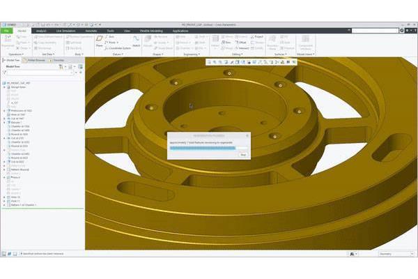Select Pattern 1 of Chamfer 1
The height and width of the screenshot is (279, 418).
(22, 205)
